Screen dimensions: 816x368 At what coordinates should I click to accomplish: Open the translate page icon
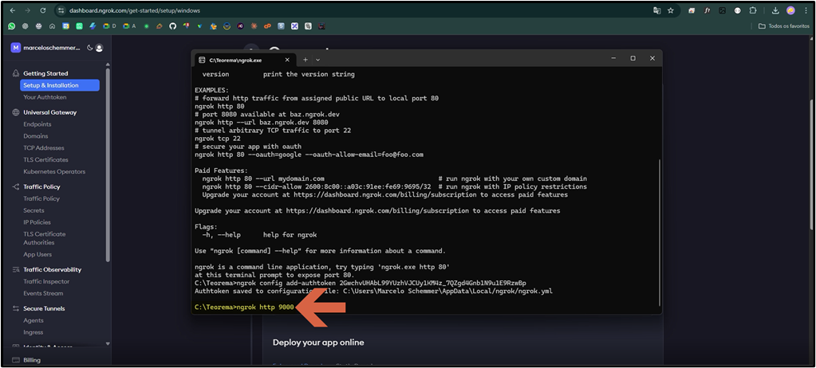pos(657,10)
